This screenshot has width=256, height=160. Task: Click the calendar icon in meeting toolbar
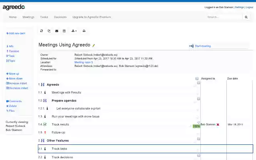tap(64, 31)
